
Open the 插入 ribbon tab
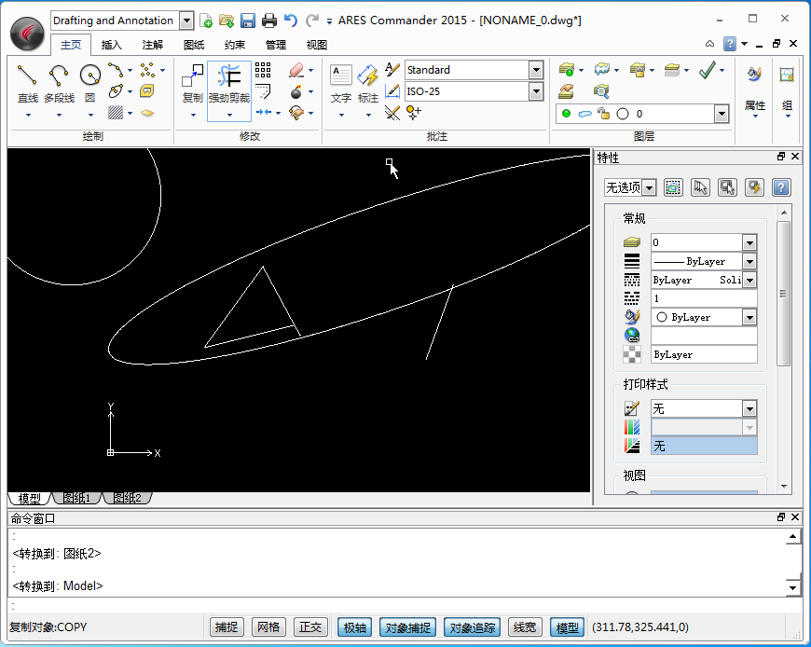[111, 45]
